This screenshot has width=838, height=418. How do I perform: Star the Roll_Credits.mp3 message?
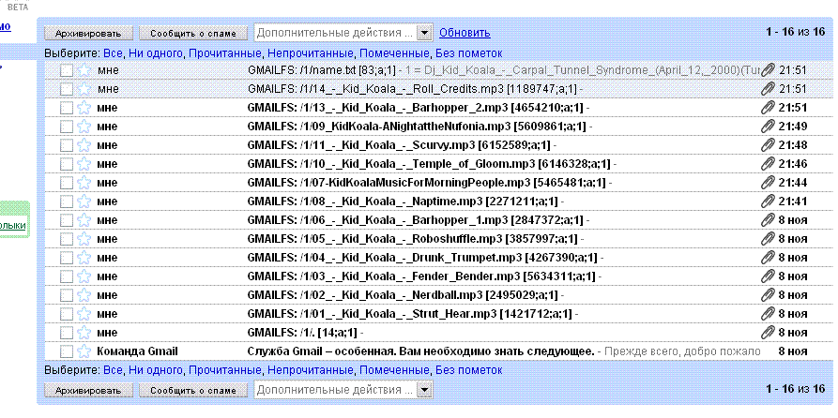[x=84, y=89]
